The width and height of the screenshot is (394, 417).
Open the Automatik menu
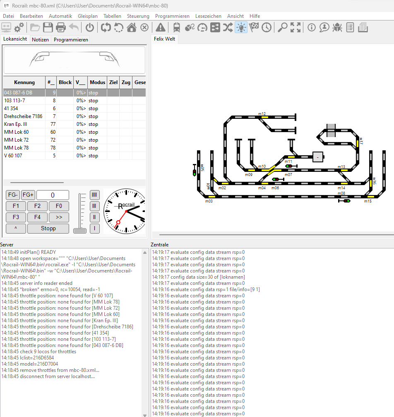60,16
